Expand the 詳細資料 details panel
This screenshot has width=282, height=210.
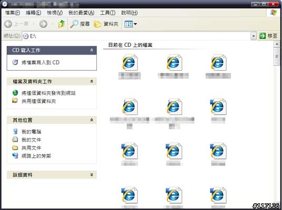click(92, 175)
